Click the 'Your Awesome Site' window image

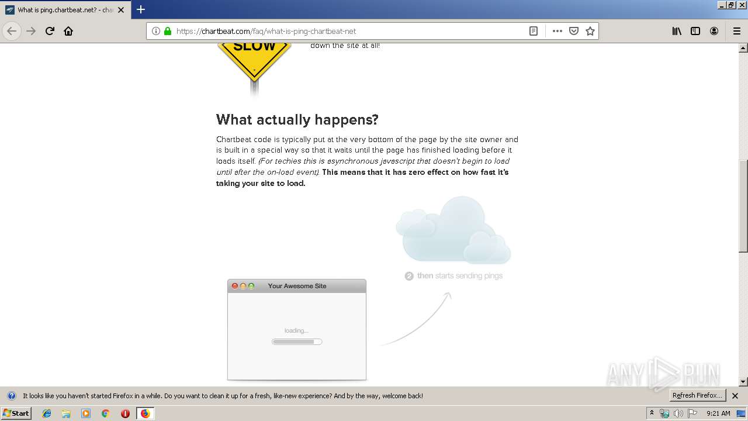(297, 330)
